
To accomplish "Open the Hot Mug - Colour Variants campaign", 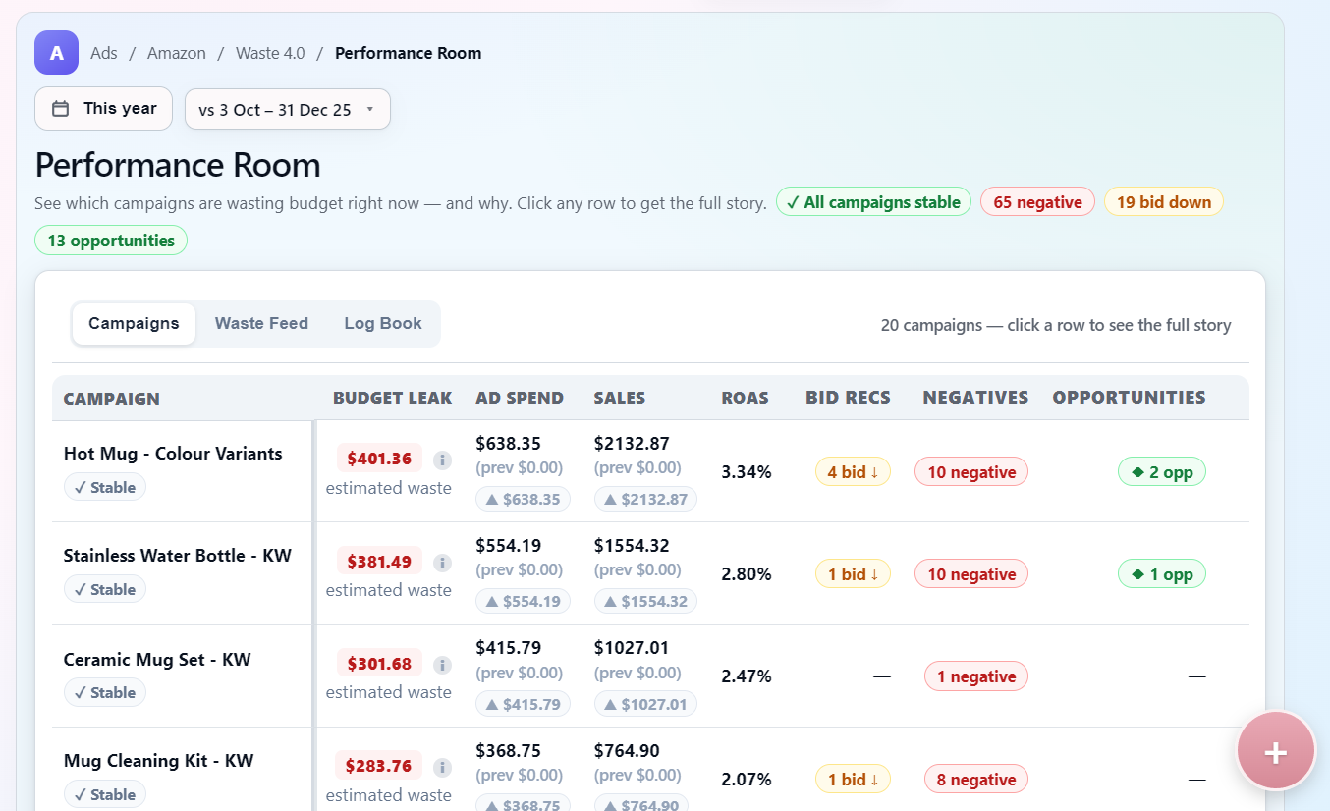I will 173,454.
